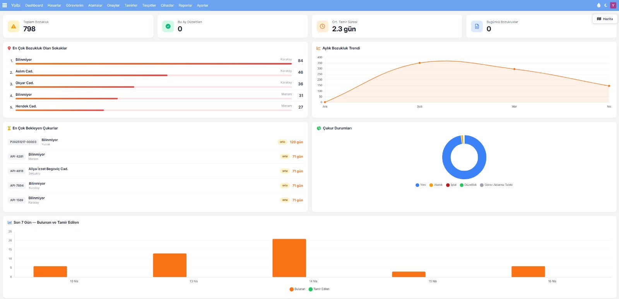Click the clock icon for Ort. Tamir Süresi
The height and width of the screenshot is (299, 619).
click(x=322, y=26)
